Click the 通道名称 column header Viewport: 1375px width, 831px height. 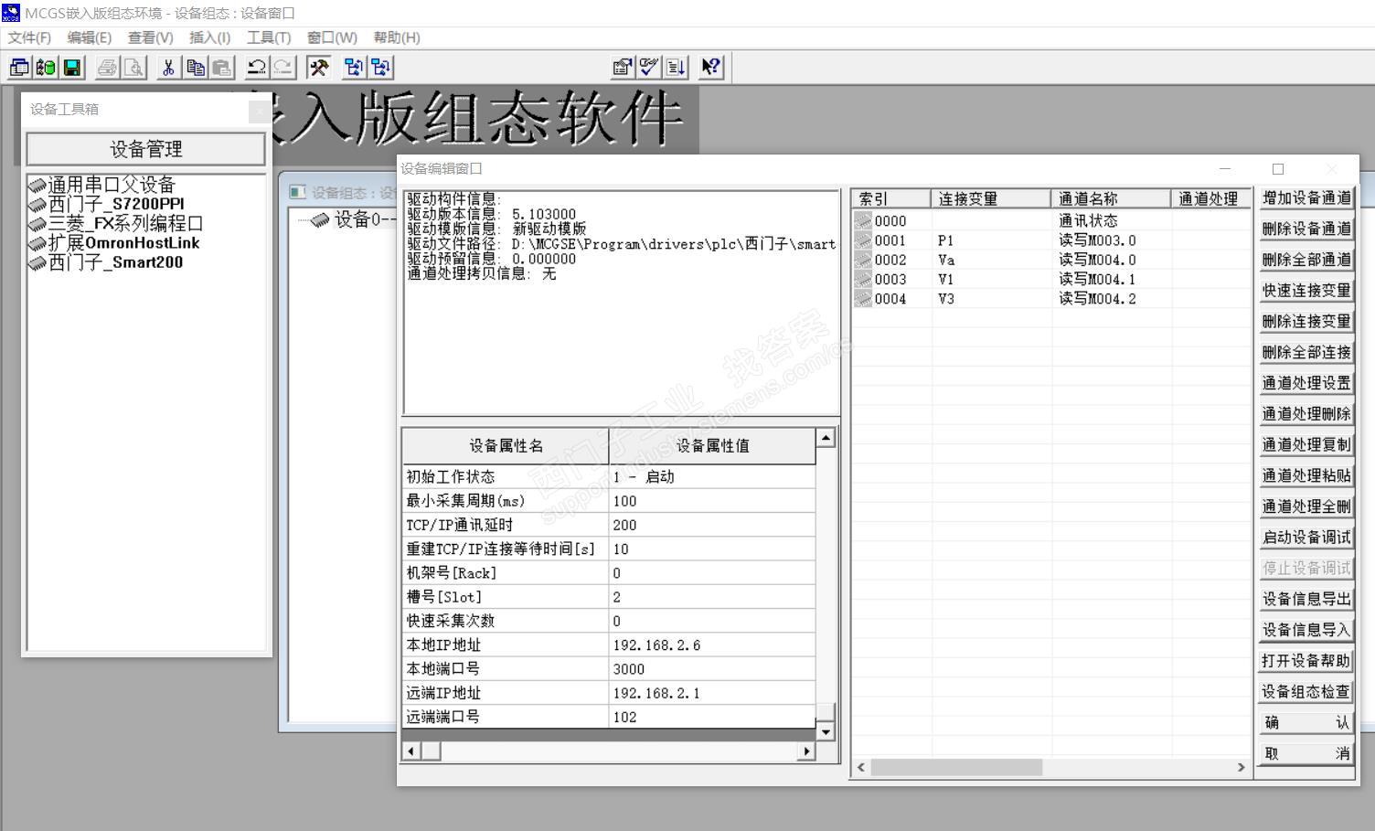coord(1111,199)
